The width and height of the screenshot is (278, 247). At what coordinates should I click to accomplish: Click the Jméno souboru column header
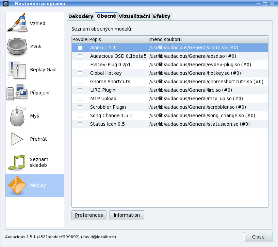pyautogui.click(x=208, y=39)
